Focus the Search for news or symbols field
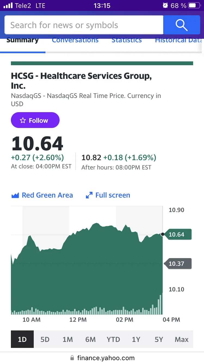204x364 pixels. [84, 25]
